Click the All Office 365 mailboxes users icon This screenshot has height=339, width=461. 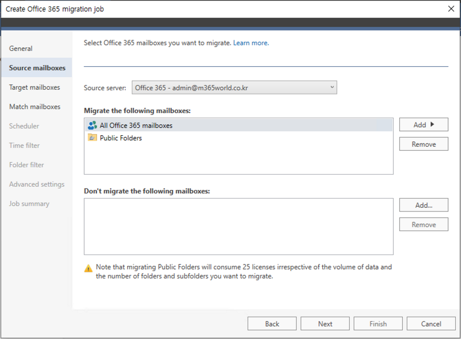92,125
